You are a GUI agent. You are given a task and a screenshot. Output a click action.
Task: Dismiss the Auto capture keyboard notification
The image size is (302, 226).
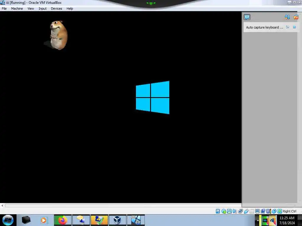click(294, 27)
